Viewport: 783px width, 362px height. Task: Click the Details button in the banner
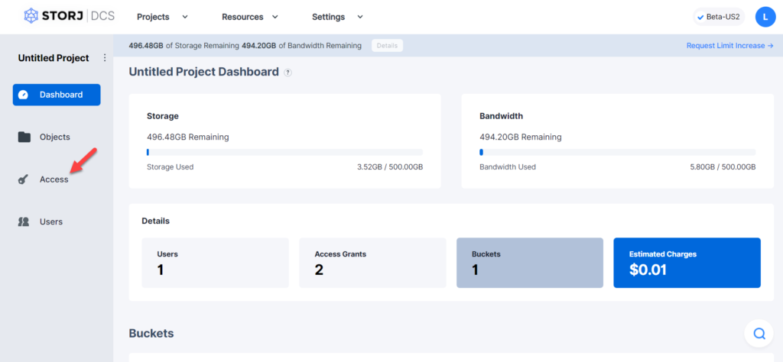387,45
